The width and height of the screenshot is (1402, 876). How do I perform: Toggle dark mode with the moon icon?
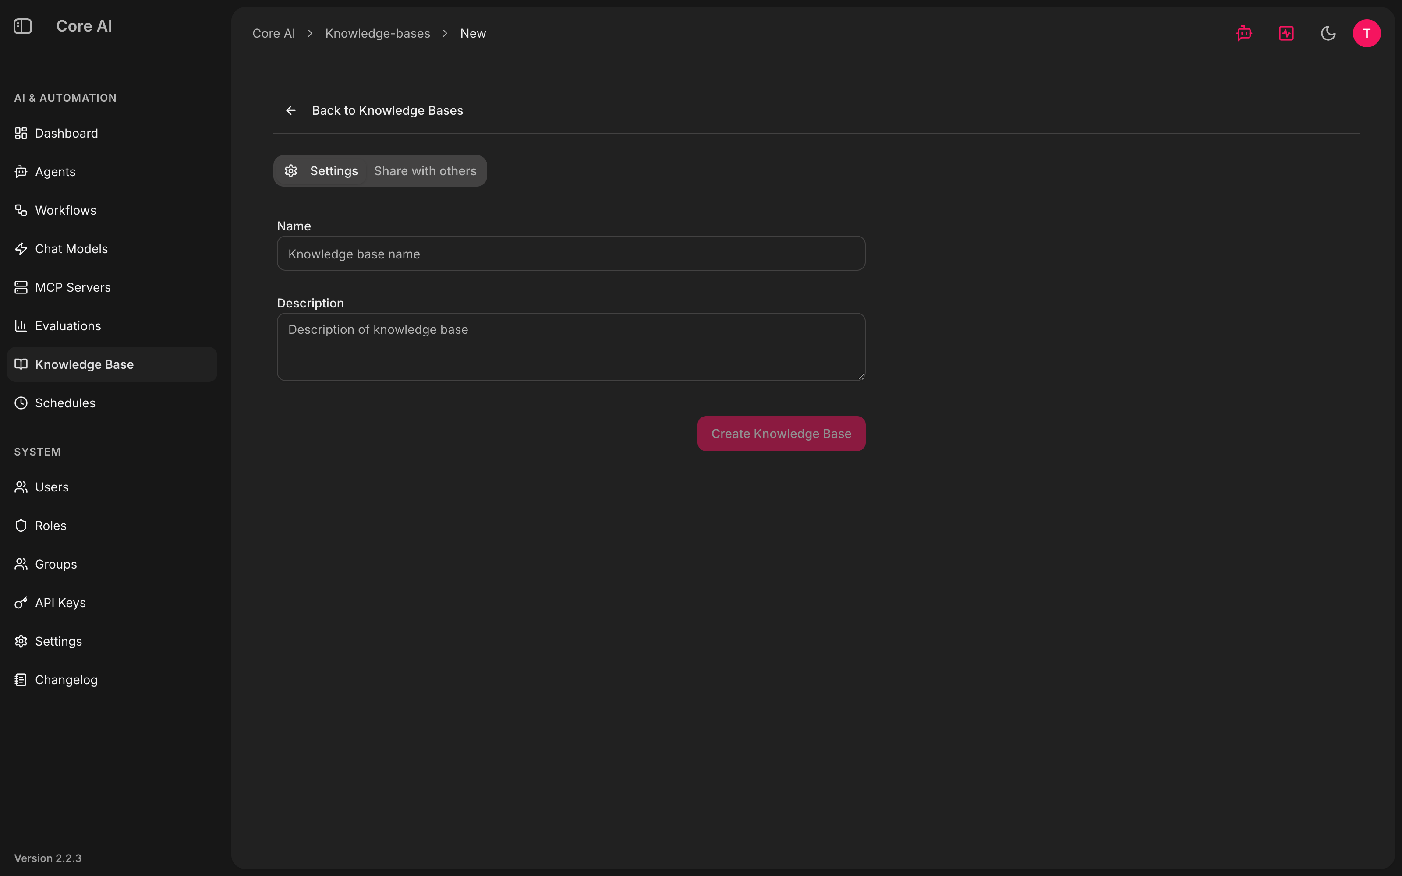1328,33
